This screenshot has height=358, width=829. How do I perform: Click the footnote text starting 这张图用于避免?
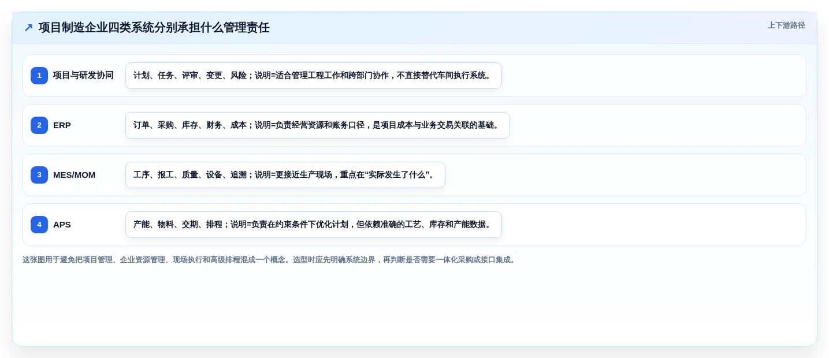click(x=270, y=260)
